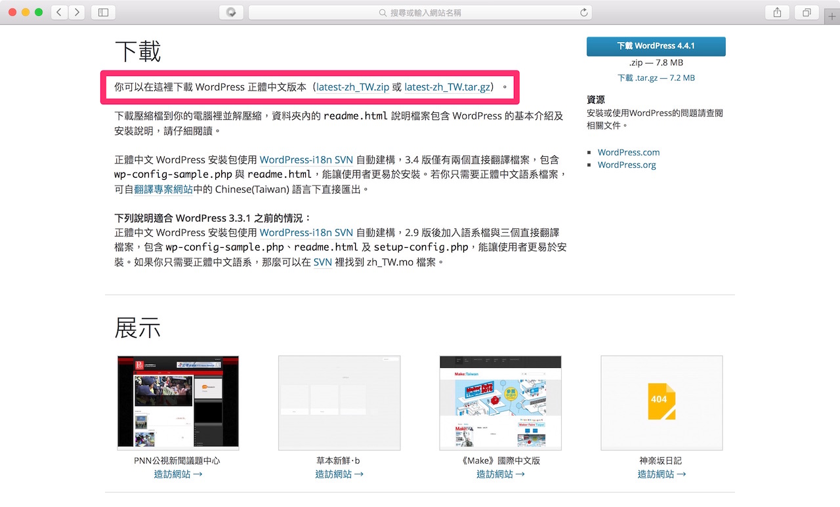Click the extension icon left of address bar

coord(231,12)
